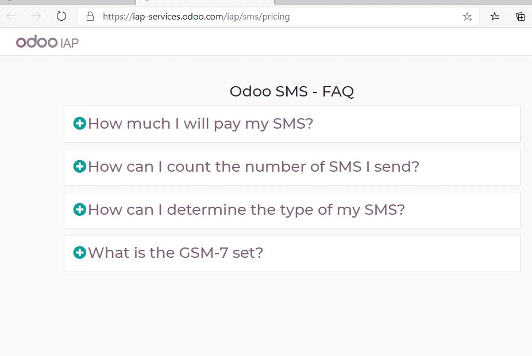Click the URL in the address bar

point(196,17)
